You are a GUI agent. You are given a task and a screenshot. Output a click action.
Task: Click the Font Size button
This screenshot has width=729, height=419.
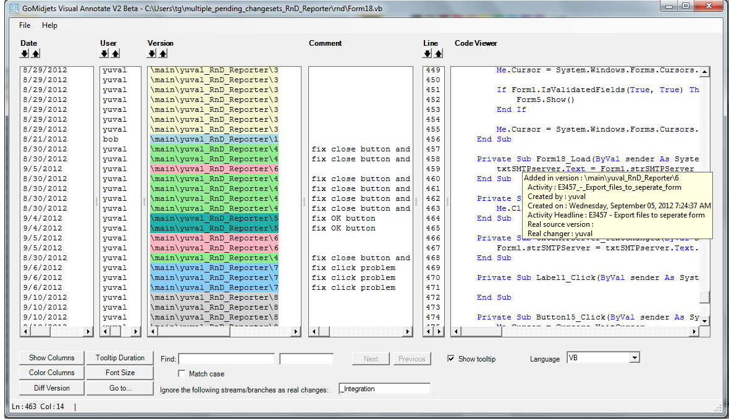pyautogui.click(x=120, y=373)
